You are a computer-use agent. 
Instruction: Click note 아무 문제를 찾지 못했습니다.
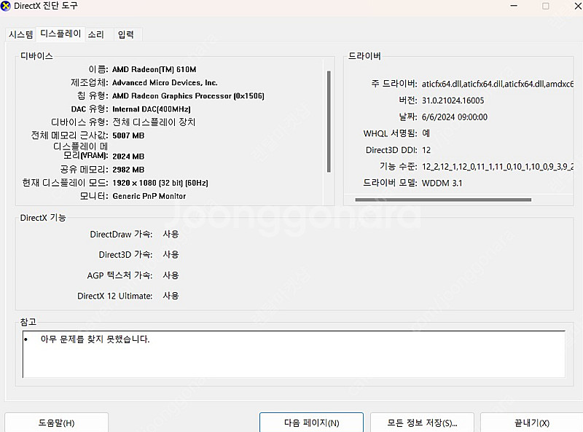[x=95, y=339]
